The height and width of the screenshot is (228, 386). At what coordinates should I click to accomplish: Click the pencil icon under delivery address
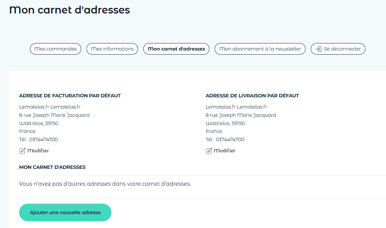coord(209,151)
